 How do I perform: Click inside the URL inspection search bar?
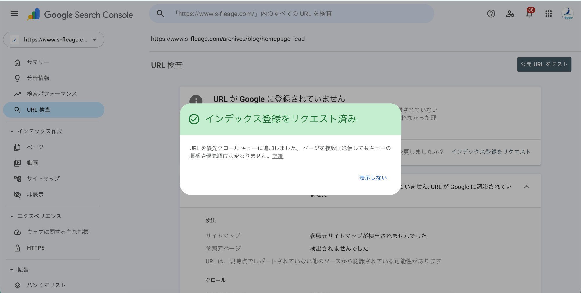(x=290, y=13)
